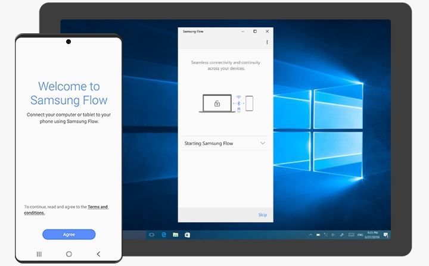Maximize the Samsung Flow window
Screen dimensions: 429x266
(255, 32)
